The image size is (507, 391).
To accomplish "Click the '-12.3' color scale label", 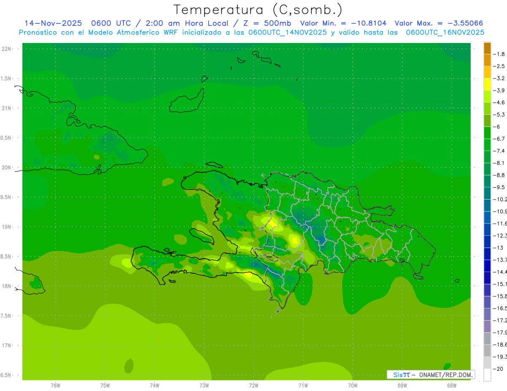I will tap(501, 236).
